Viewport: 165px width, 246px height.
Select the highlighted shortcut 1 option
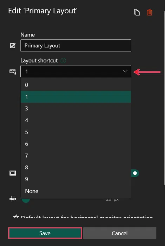coord(76,97)
